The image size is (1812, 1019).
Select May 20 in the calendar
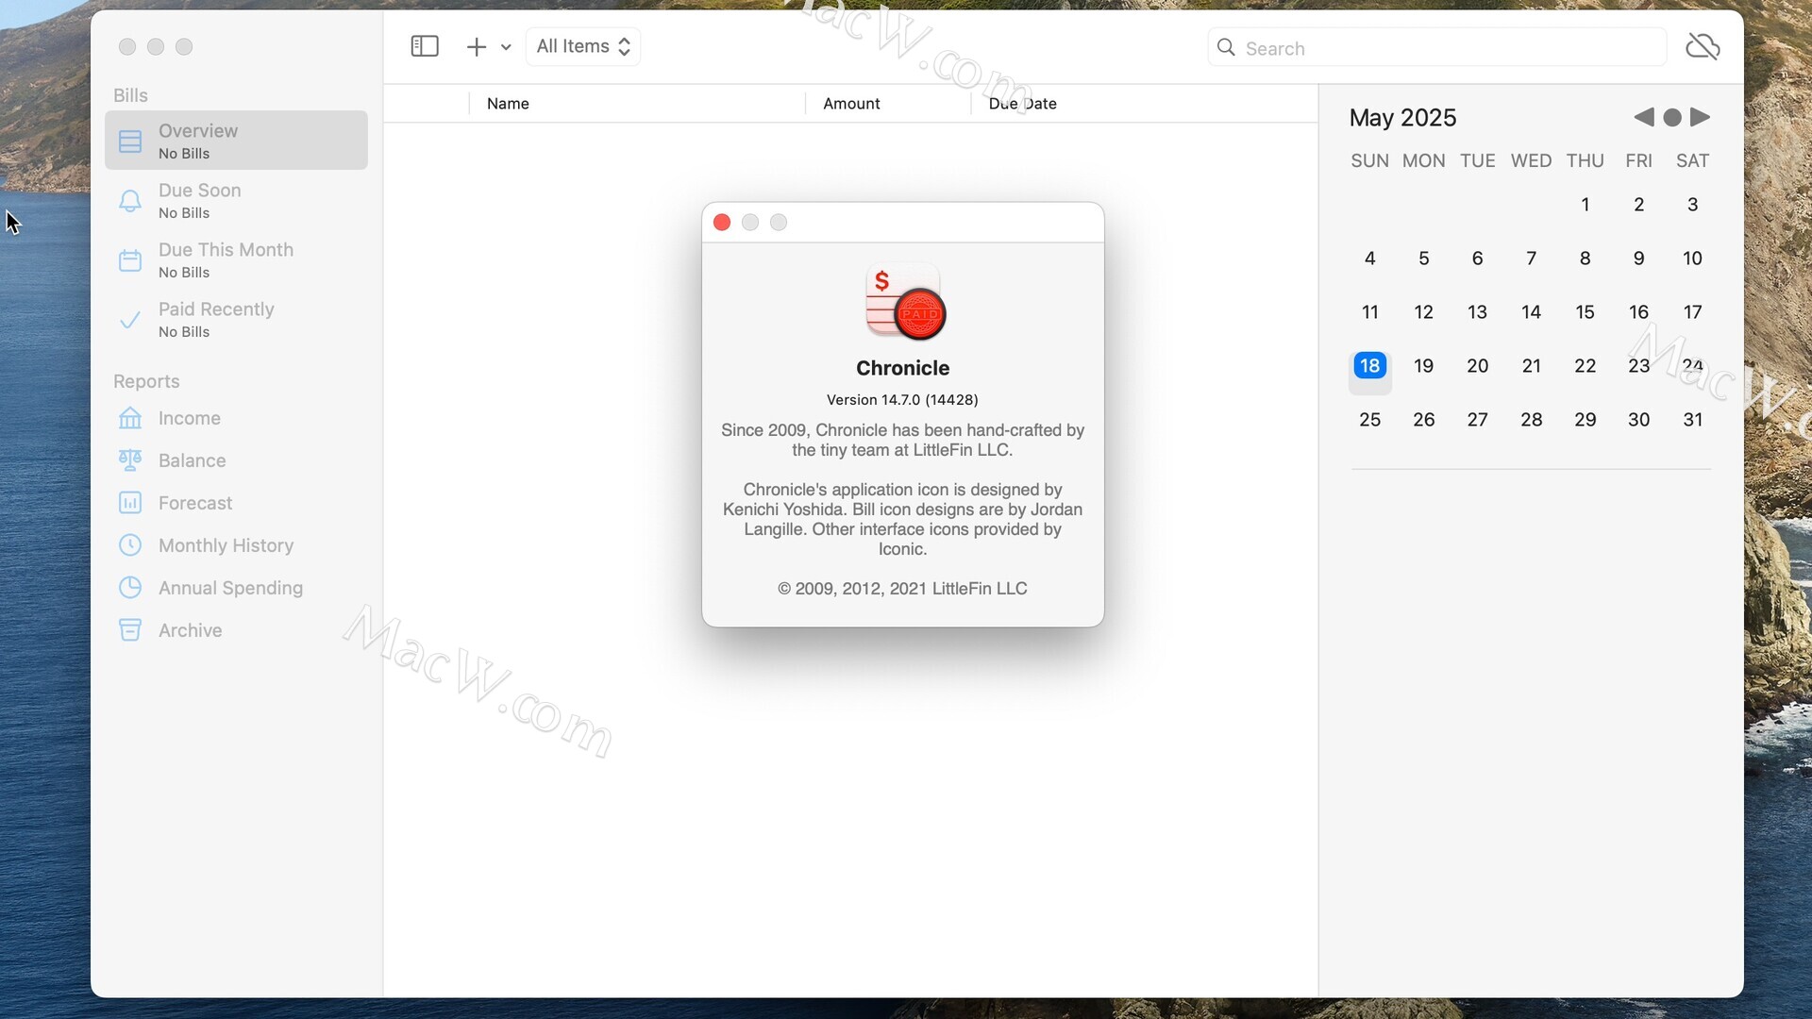click(1478, 366)
